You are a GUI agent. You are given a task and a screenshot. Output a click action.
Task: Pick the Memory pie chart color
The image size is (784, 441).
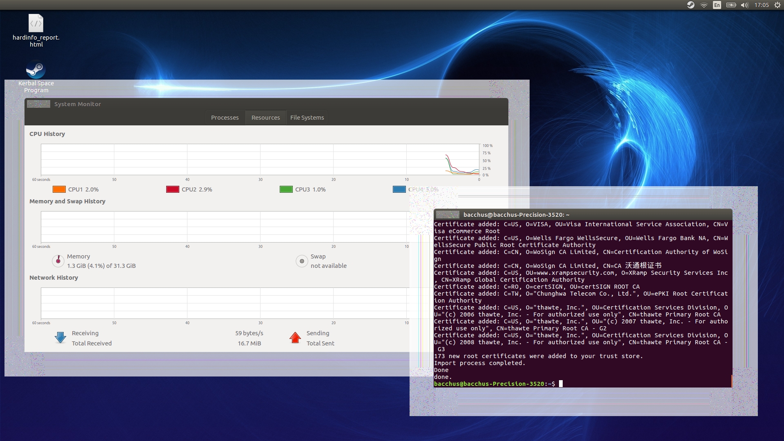click(x=58, y=261)
